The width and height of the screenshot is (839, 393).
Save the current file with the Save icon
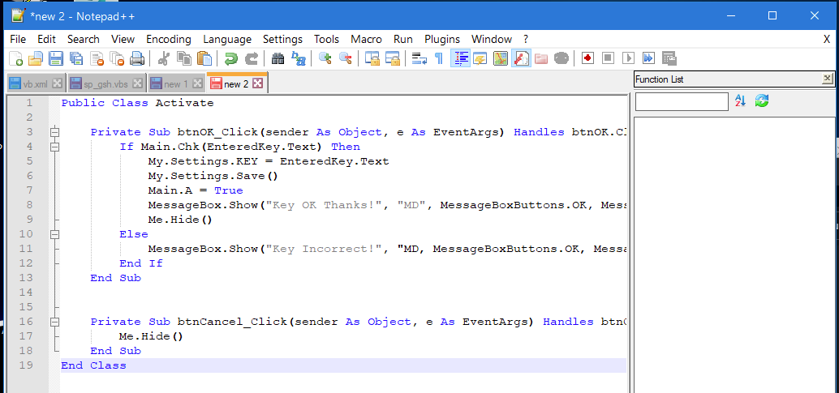56,58
